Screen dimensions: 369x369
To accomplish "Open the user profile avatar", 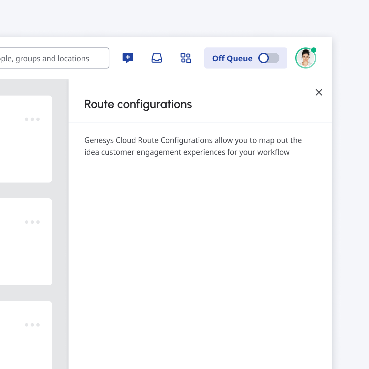I will click(305, 58).
